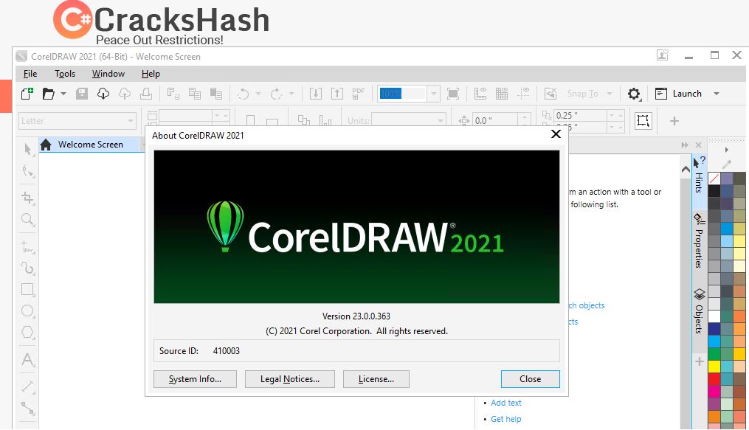Select the No Color swatch with red slash
The width and height of the screenshot is (749, 430).
point(714,178)
